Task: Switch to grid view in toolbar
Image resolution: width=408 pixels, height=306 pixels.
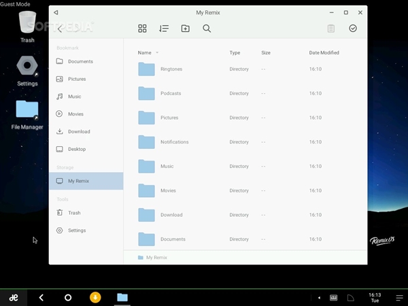Action: (142, 29)
